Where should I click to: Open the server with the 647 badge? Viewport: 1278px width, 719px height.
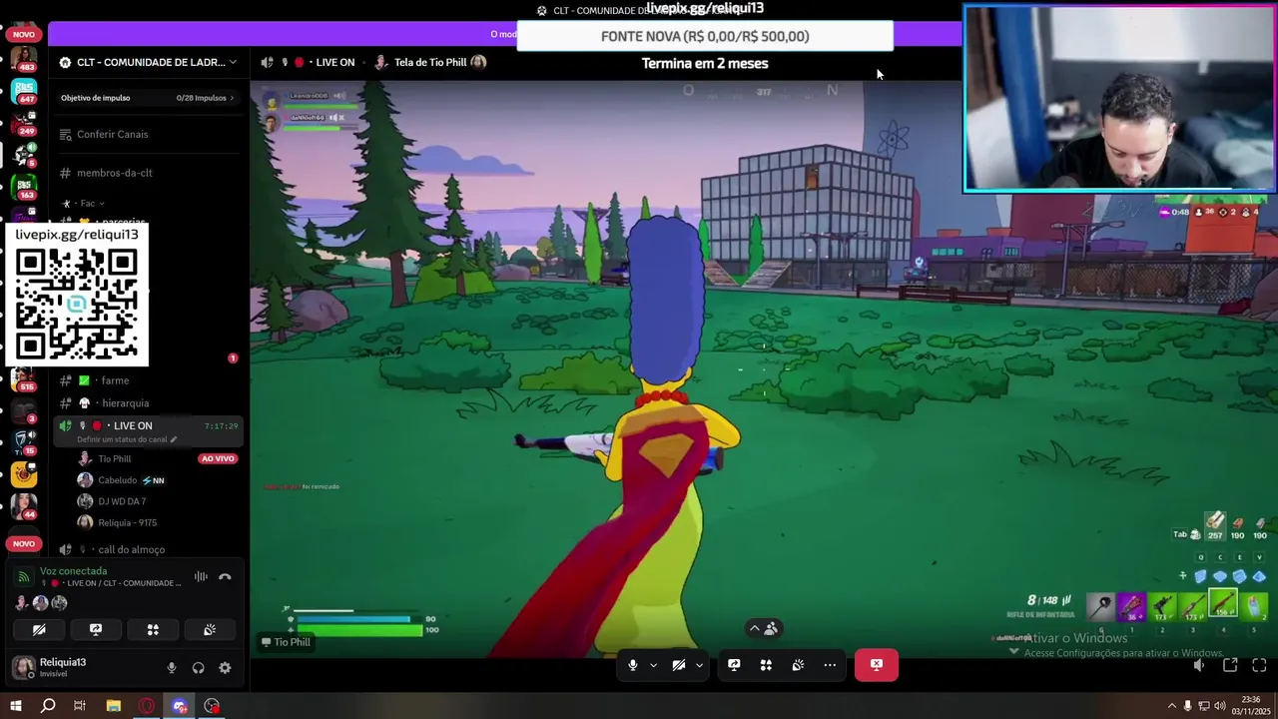pos(24,91)
